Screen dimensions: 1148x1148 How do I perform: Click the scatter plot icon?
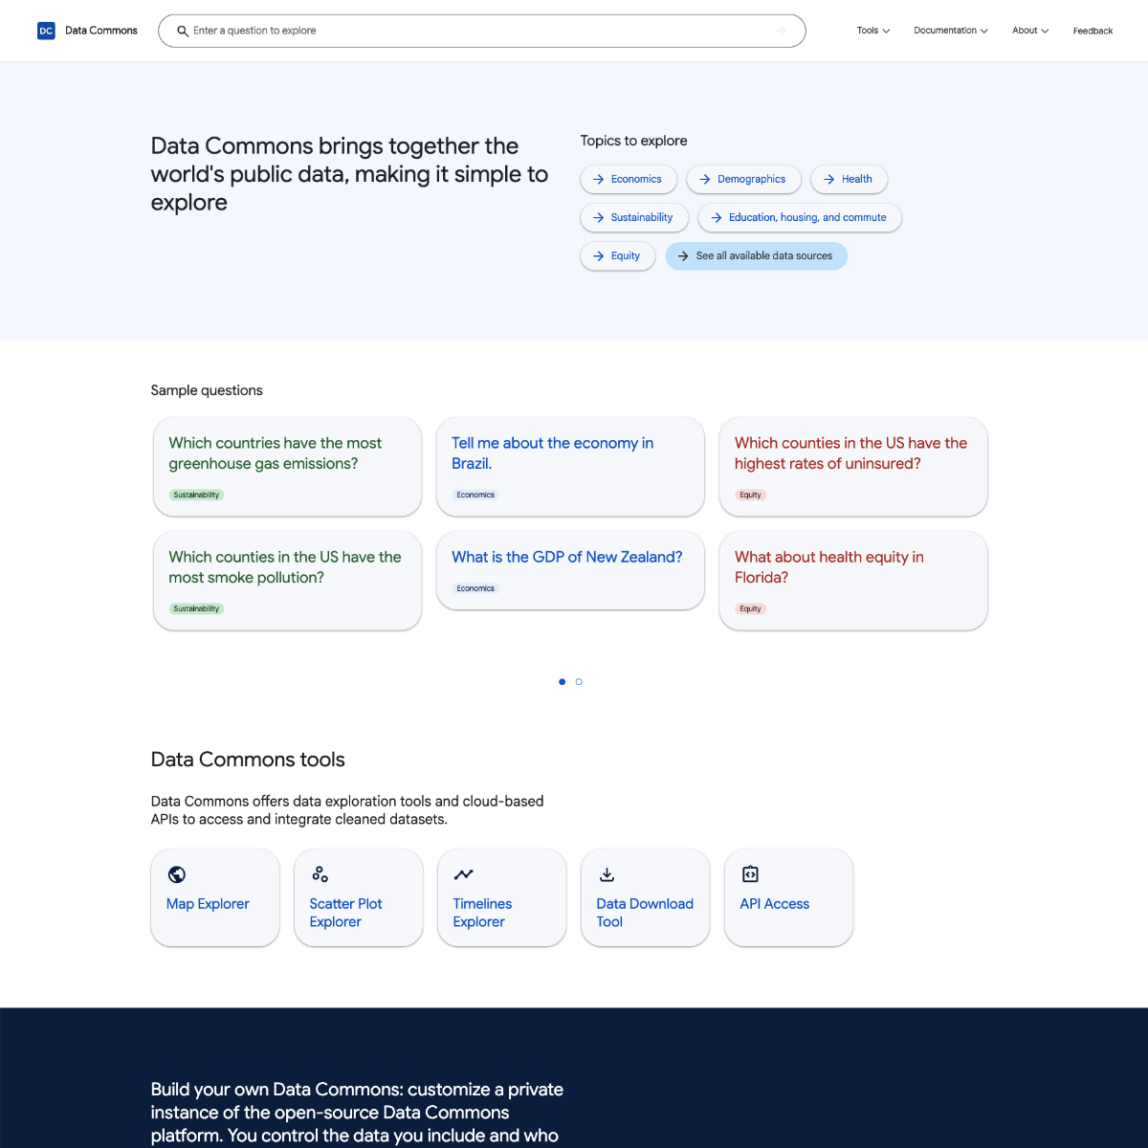click(x=320, y=874)
